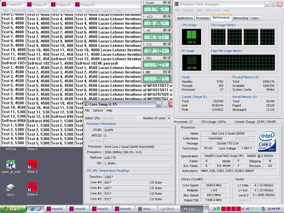Select the Performance tab in Task Manager
The height and width of the screenshot is (213, 284).
(x=221, y=17)
